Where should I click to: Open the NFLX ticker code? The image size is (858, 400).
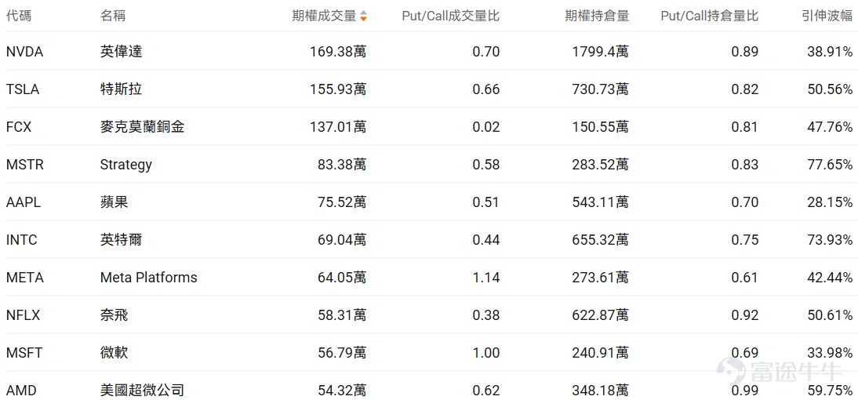click(x=23, y=315)
